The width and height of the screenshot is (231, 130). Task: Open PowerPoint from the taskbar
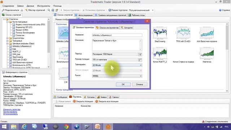[97, 127]
